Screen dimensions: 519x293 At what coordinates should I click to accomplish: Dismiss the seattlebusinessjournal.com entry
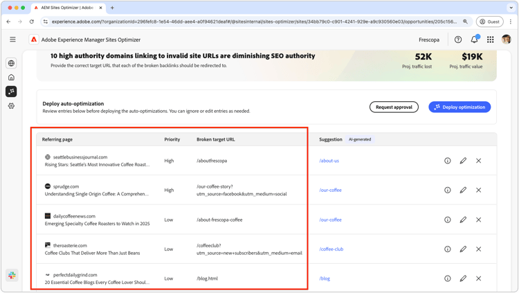[478, 161]
